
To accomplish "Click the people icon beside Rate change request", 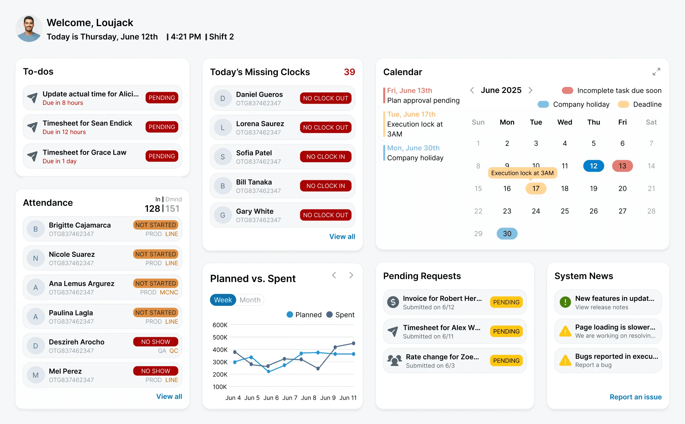I will tap(394, 361).
